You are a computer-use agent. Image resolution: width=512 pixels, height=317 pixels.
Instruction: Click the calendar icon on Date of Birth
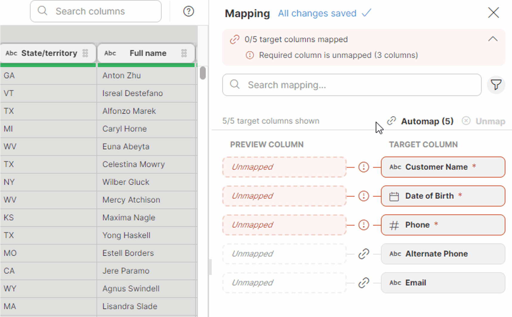point(394,196)
